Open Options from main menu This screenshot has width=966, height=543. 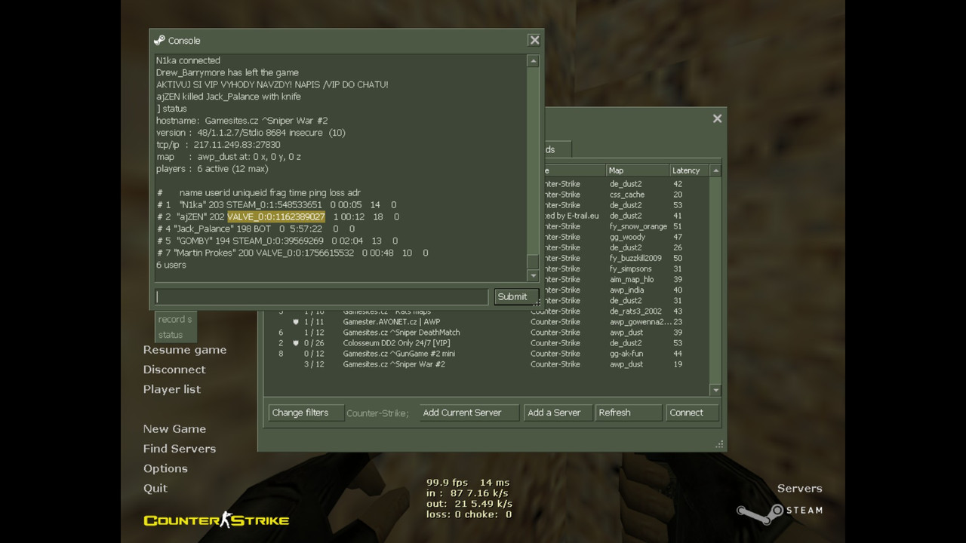[x=165, y=468]
